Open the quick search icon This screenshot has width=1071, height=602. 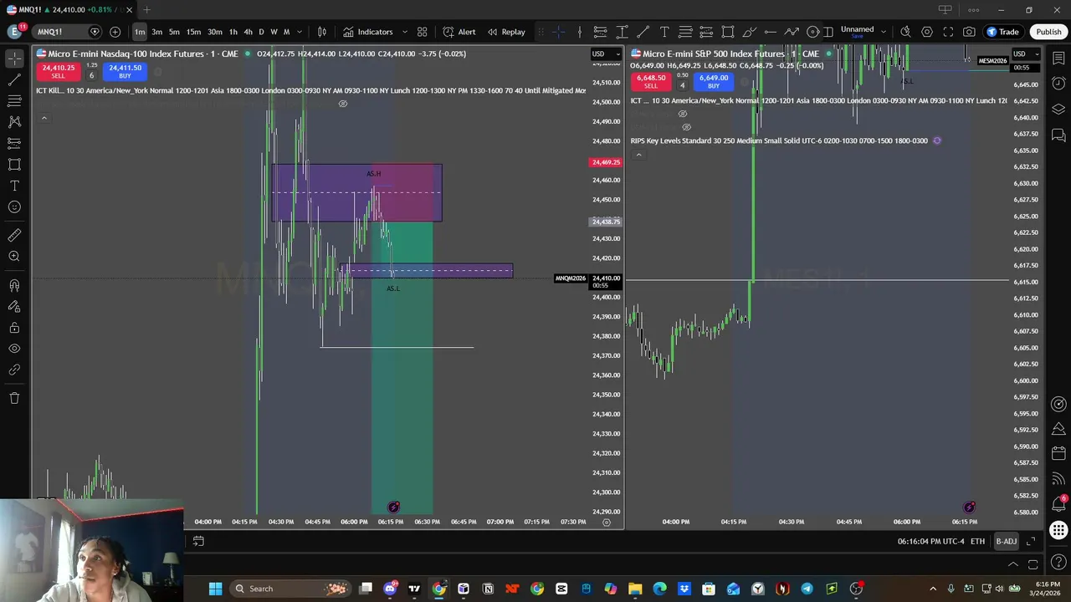pyautogui.click(x=905, y=32)
